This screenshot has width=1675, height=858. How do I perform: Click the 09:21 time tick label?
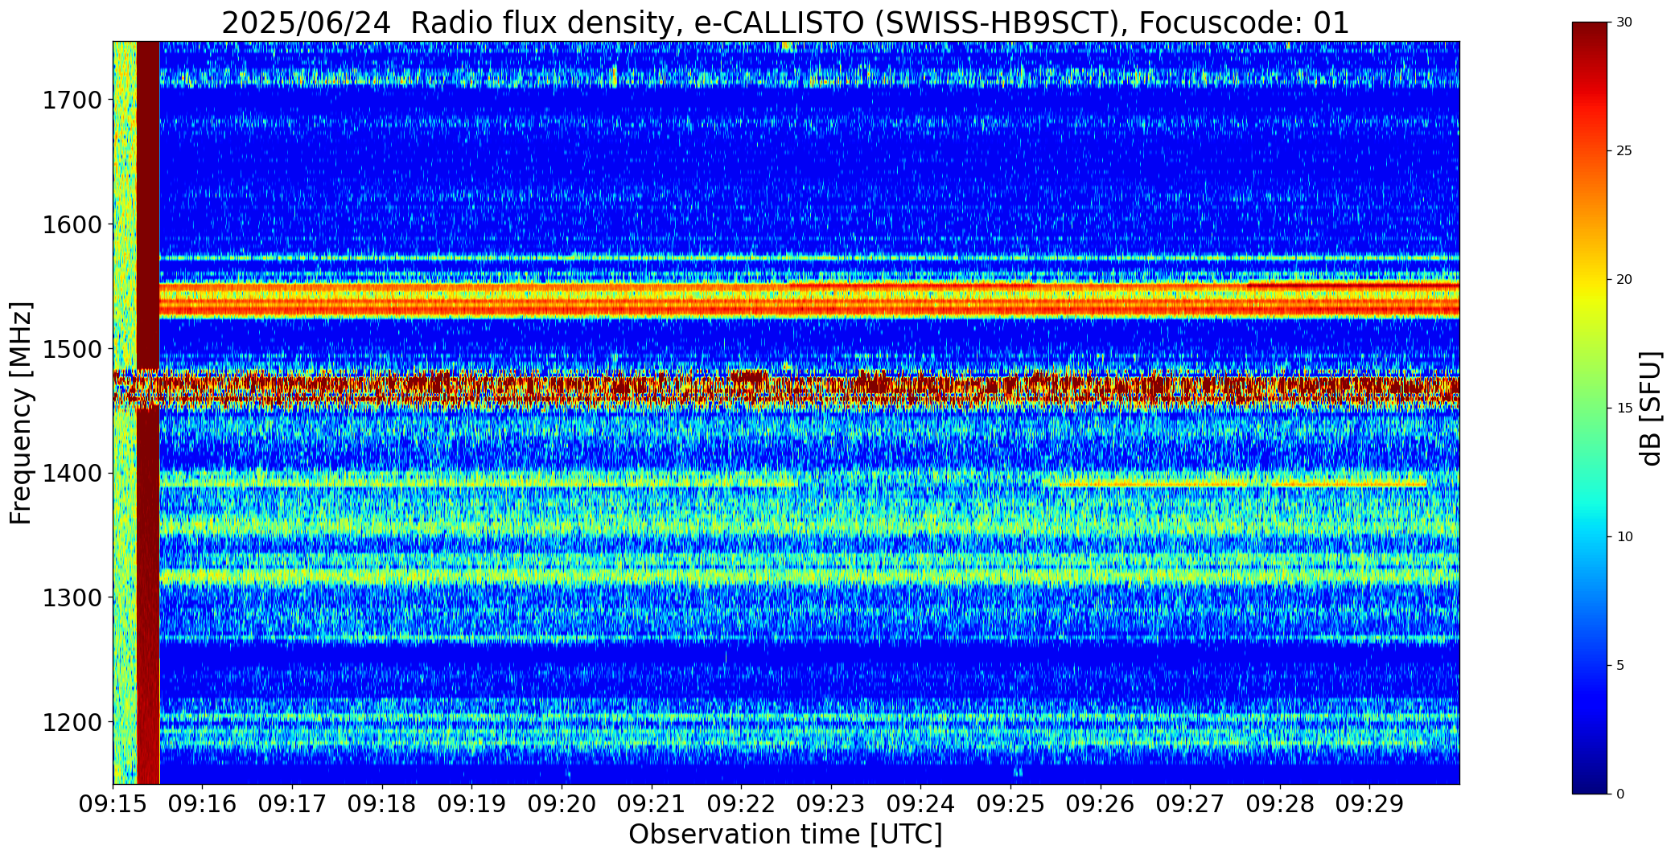click(x=652, y=804)
